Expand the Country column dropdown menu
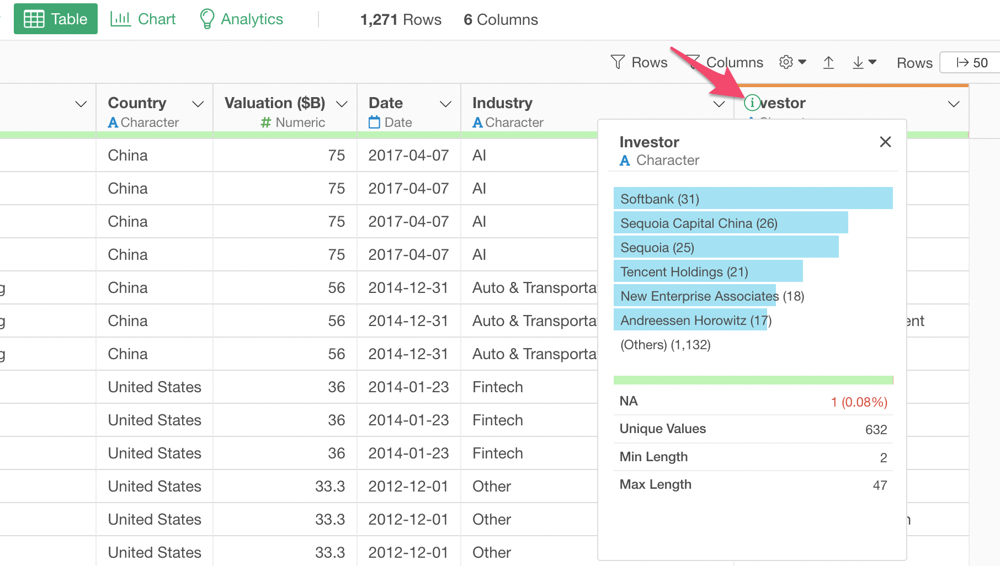The height and width of the screenshot is (566, 1000). [x=198, y=104]
